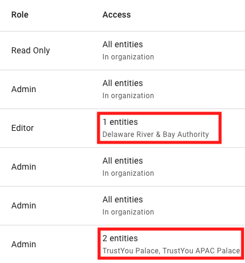Select the Admin role just below Editor
This screenshot has height=263, width=245.
(24, 167)
